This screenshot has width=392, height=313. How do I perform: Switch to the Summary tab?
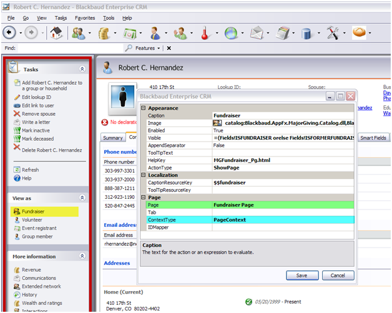[113, 138]
